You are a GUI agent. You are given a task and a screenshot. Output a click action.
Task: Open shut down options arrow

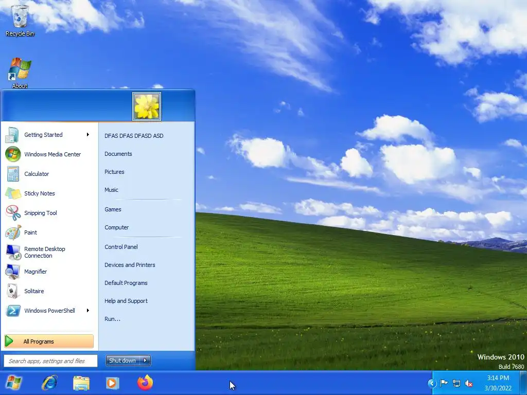[145, 361]
